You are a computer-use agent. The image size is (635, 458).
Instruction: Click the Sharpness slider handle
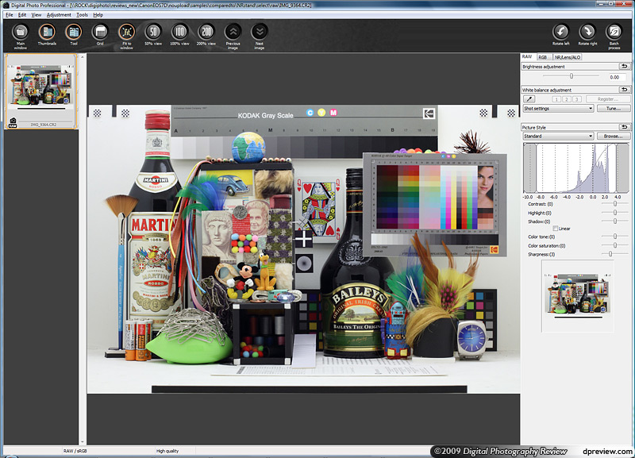tap(610, 254)
